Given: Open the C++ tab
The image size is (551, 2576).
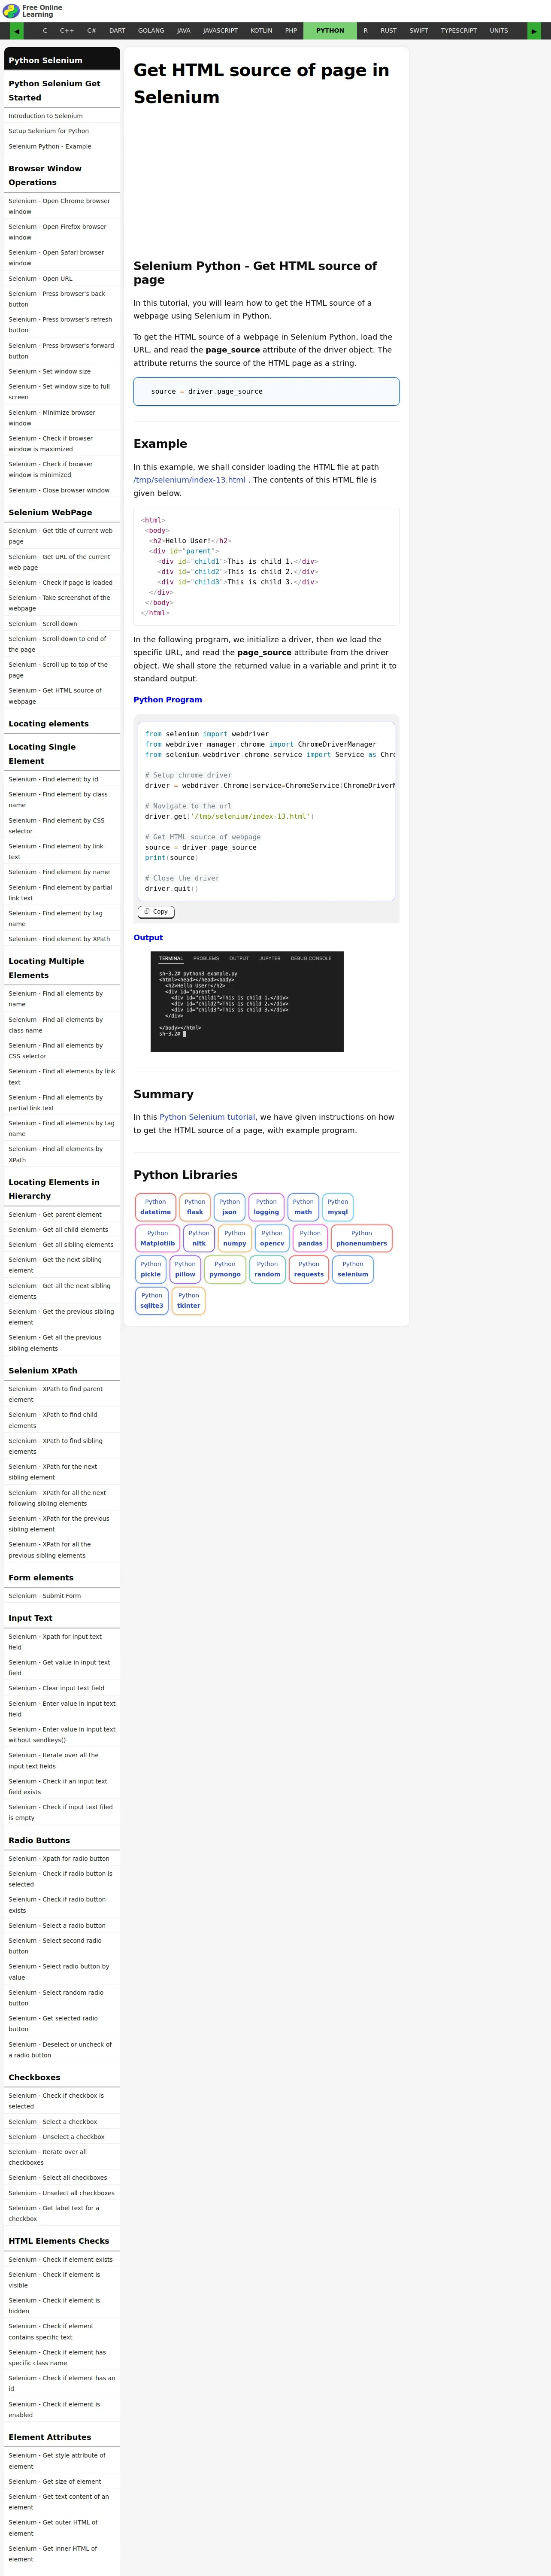Looking at the screenshot, I should coord(67,31).
